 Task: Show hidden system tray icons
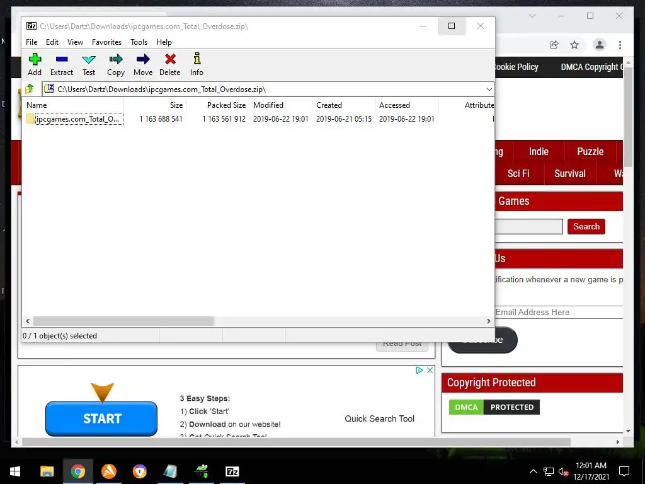pos(533,471)
